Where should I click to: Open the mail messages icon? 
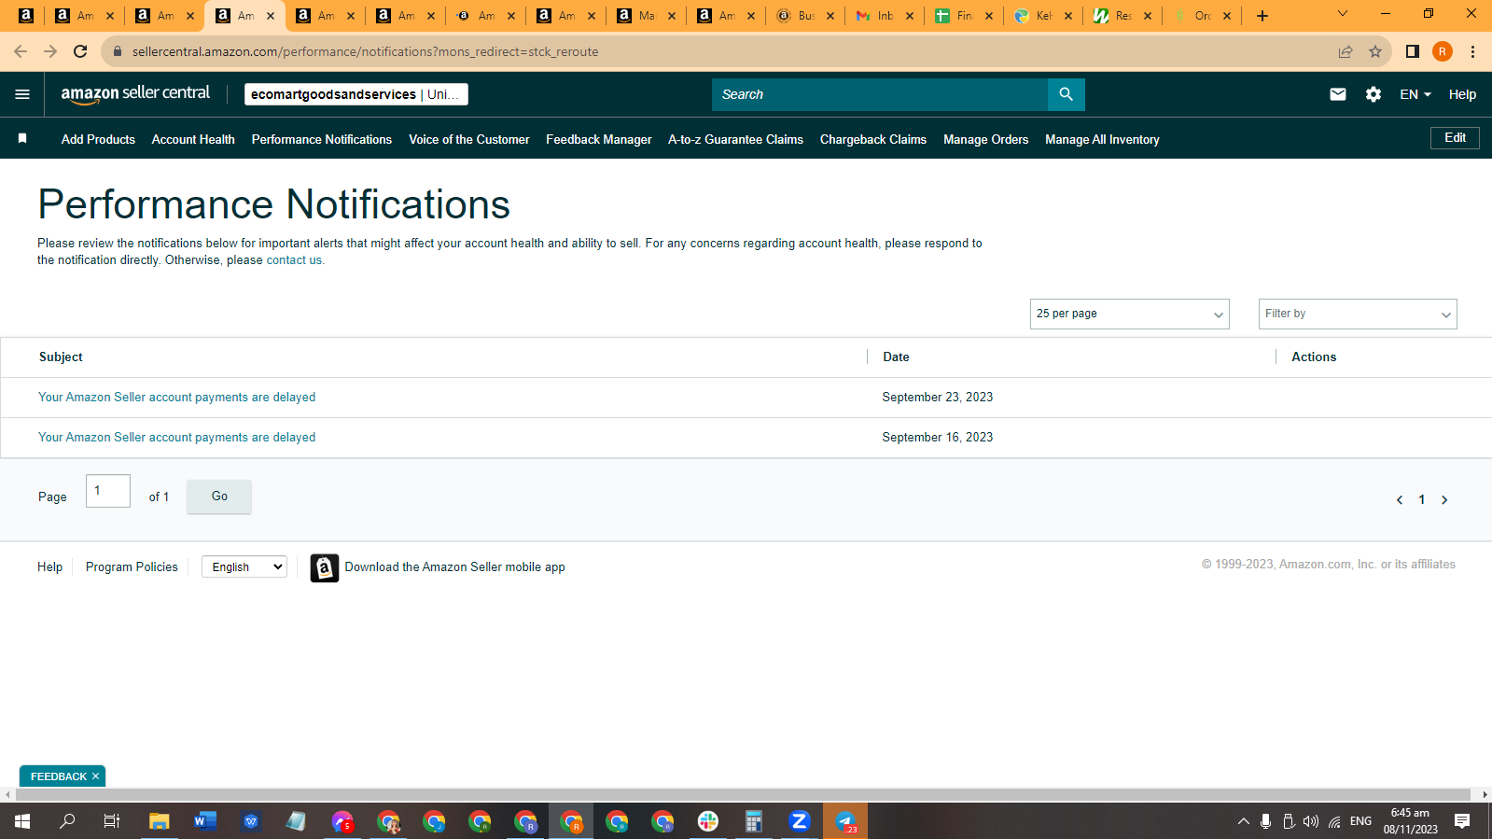(x=1337, y=94)
